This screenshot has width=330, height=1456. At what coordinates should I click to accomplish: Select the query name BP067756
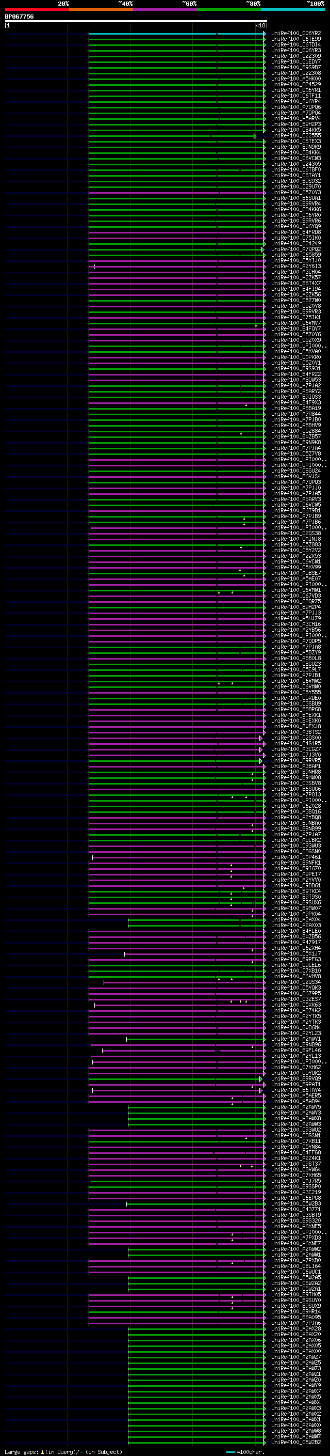(x=19, y=17)
